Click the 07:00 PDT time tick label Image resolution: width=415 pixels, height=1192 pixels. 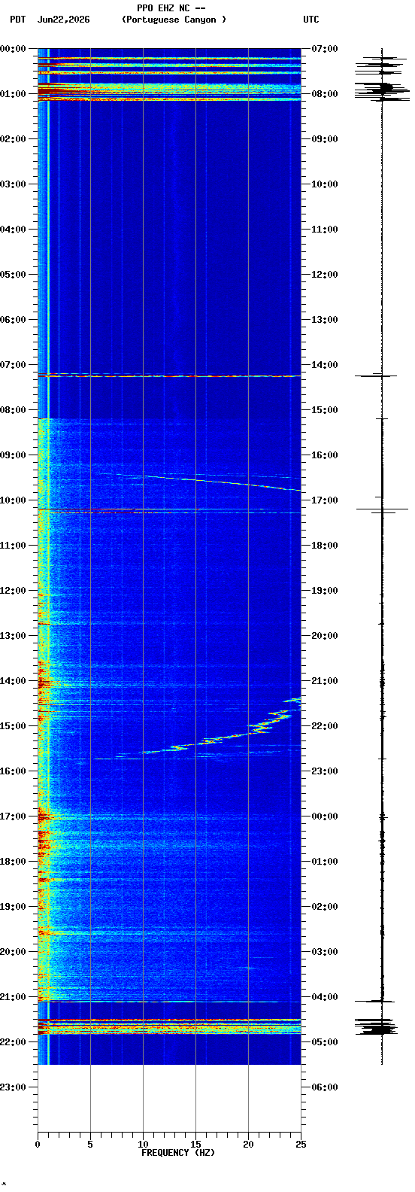13,365
